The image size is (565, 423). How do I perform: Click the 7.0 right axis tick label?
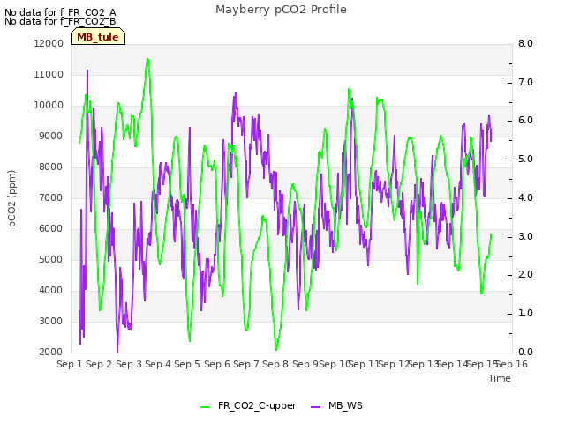click(525, 82)
